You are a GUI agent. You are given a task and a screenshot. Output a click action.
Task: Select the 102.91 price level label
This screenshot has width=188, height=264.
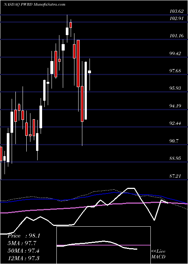176,19
